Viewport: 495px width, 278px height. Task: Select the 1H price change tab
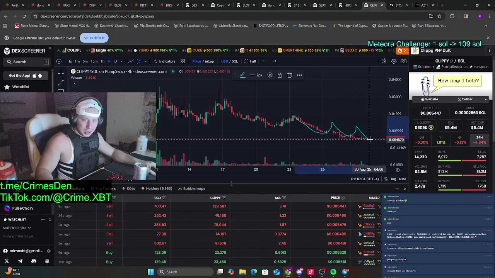pos(441,140)
